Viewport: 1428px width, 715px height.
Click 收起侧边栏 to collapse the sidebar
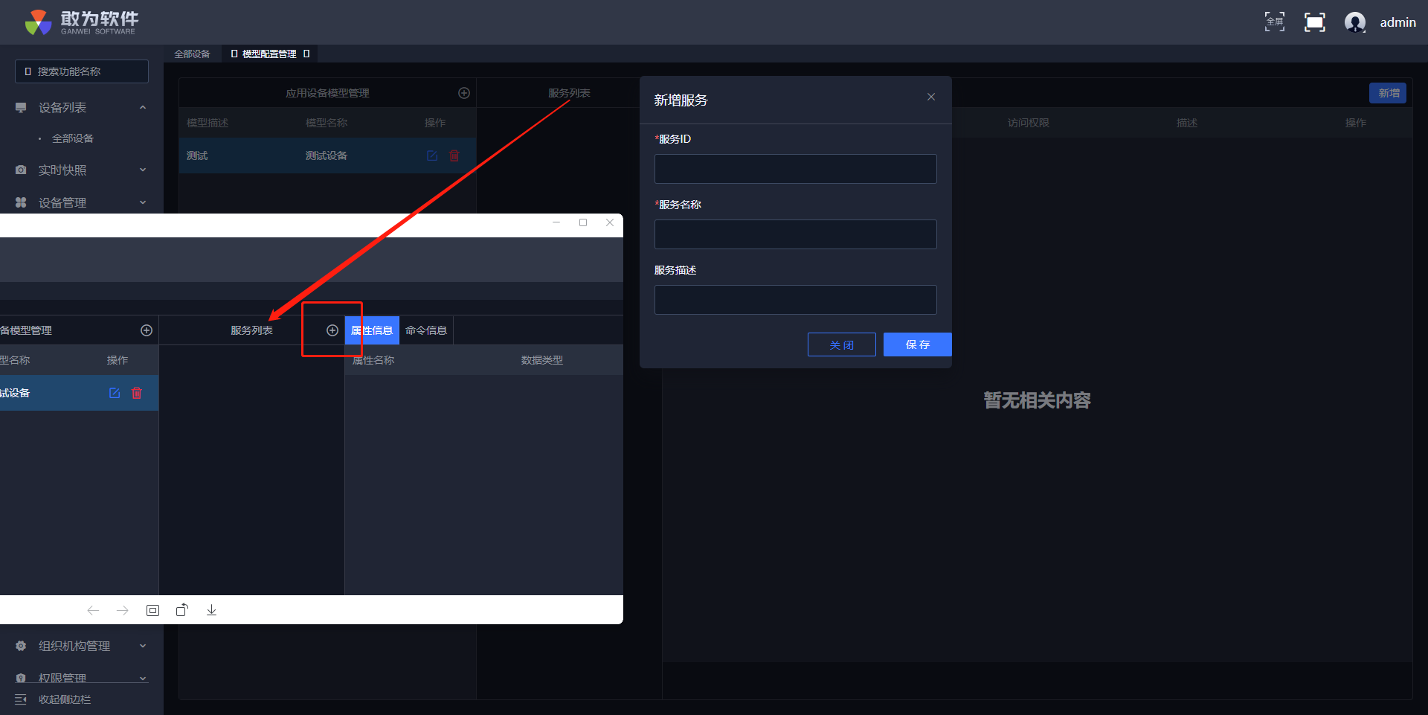tap(65, 699)
